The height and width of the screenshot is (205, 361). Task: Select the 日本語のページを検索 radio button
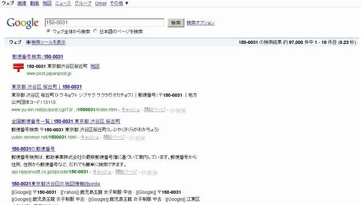click(95, 31)
